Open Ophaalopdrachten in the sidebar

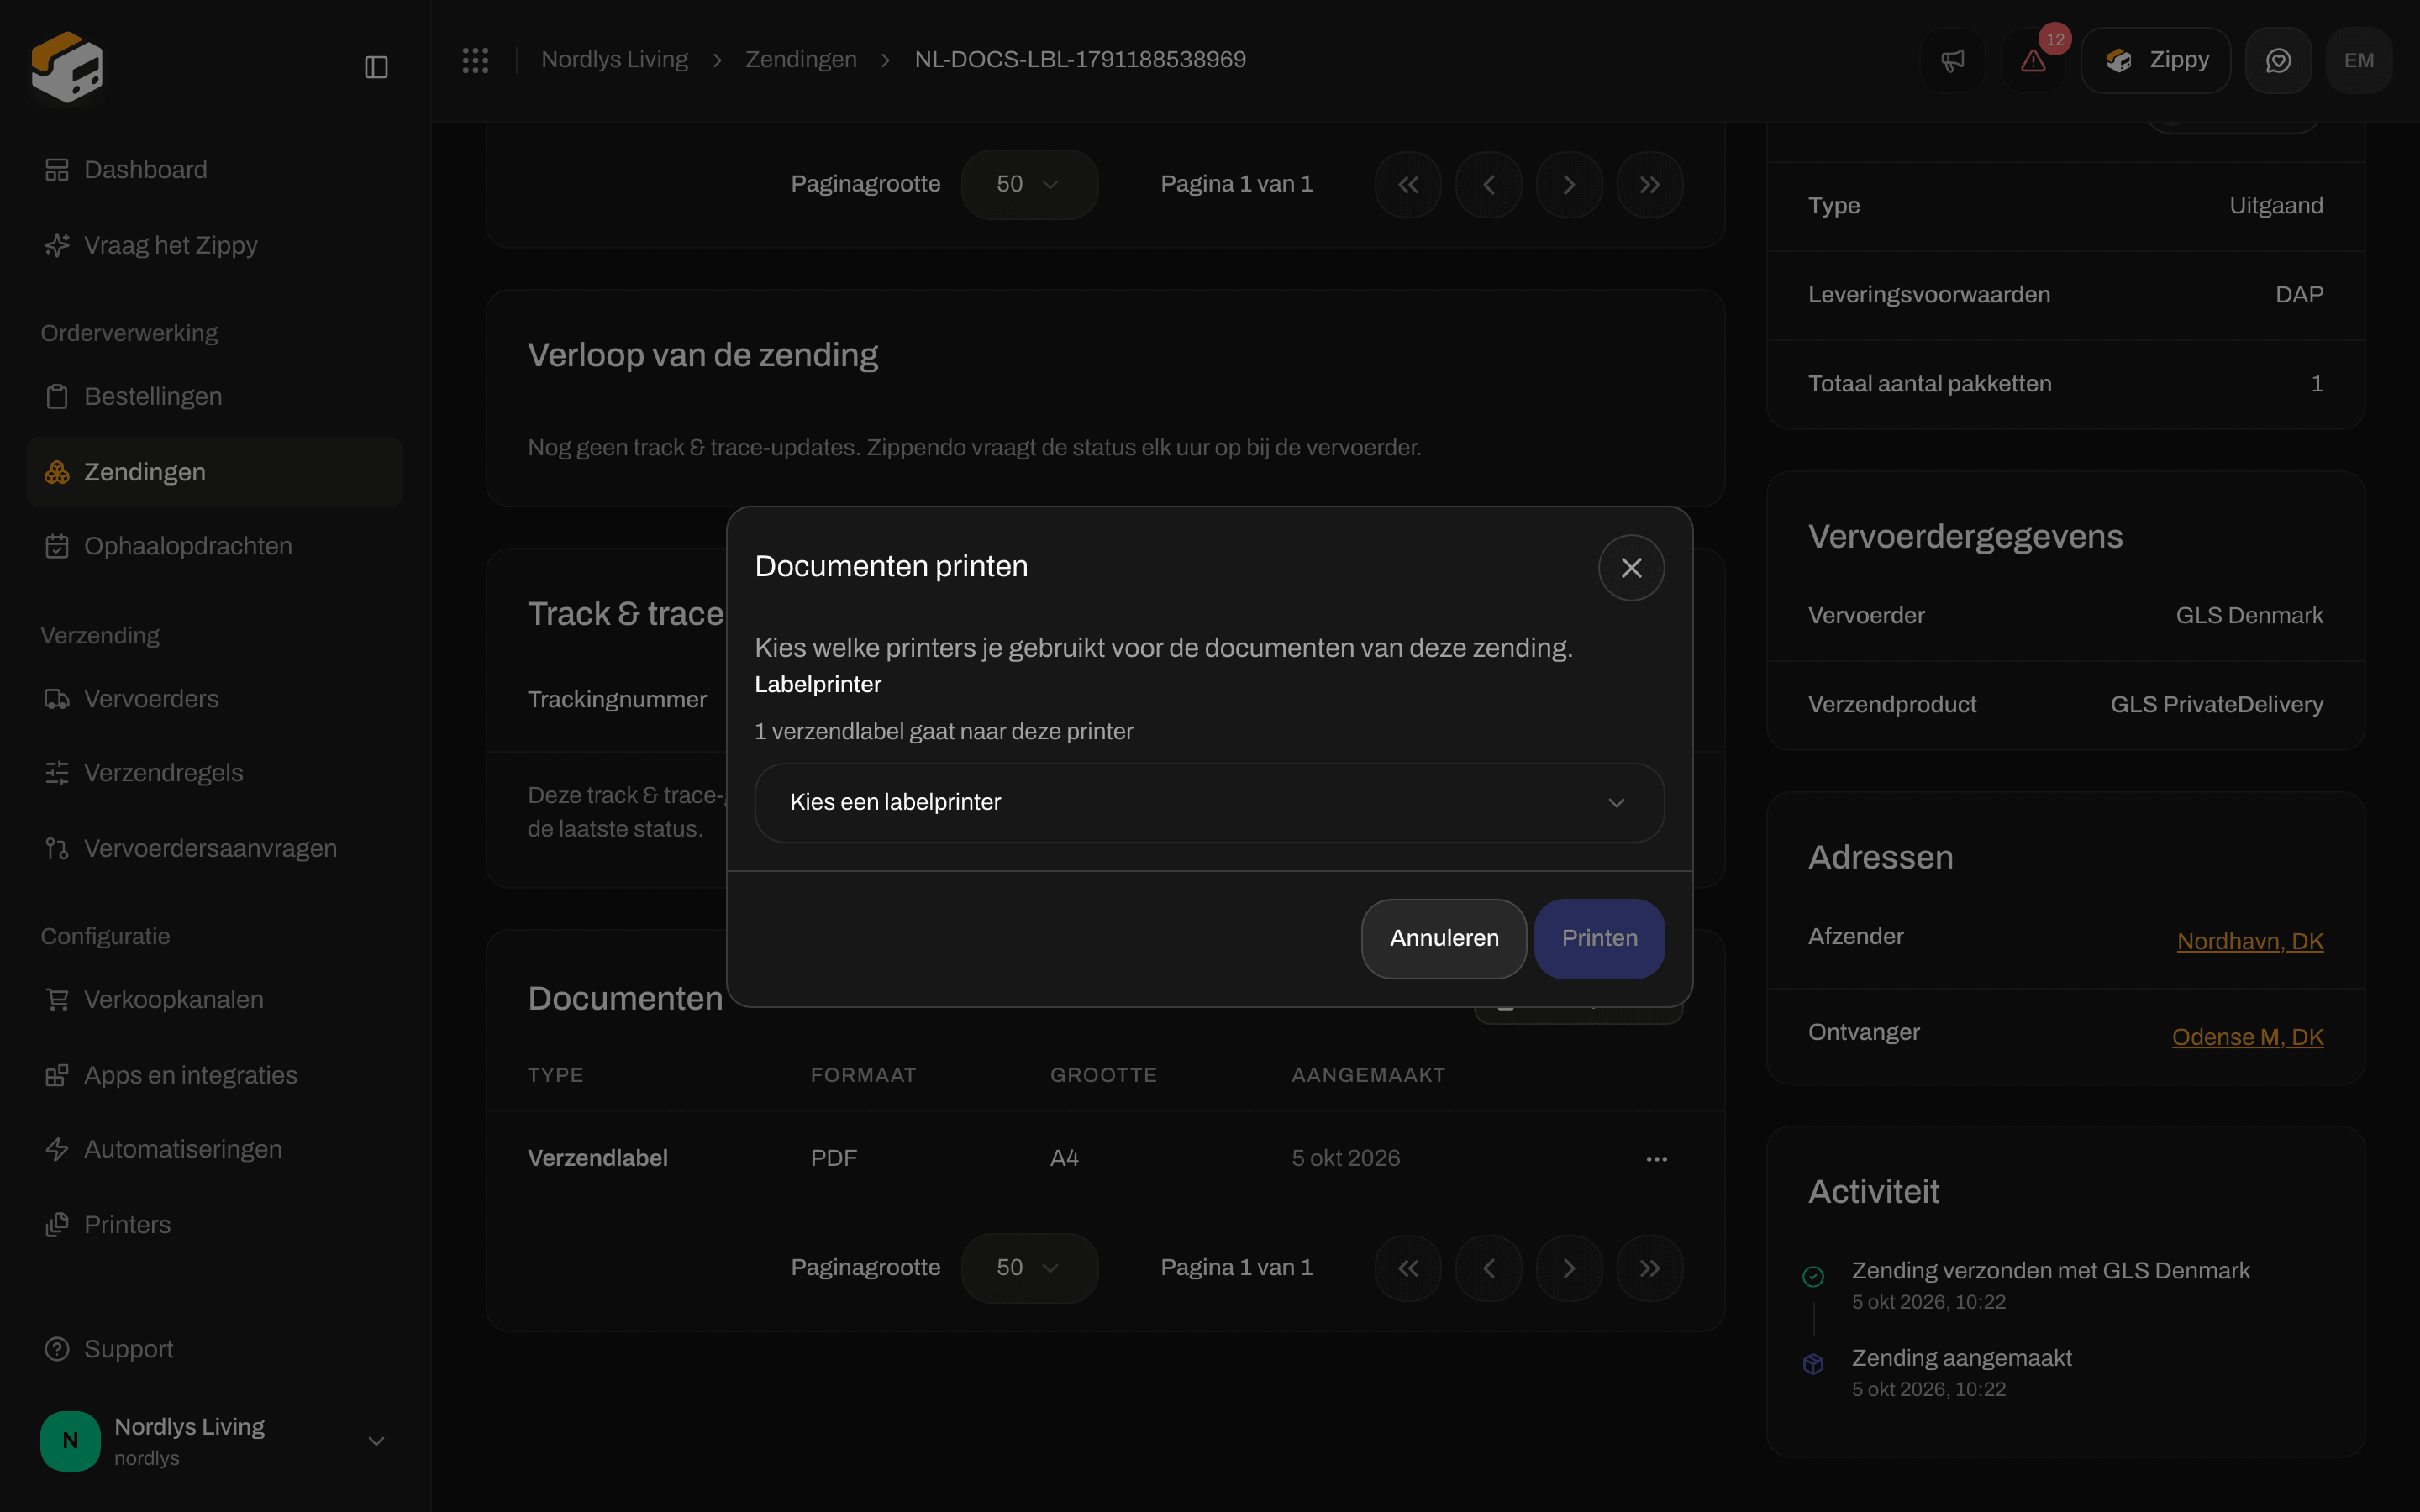[x=214, y=546]
